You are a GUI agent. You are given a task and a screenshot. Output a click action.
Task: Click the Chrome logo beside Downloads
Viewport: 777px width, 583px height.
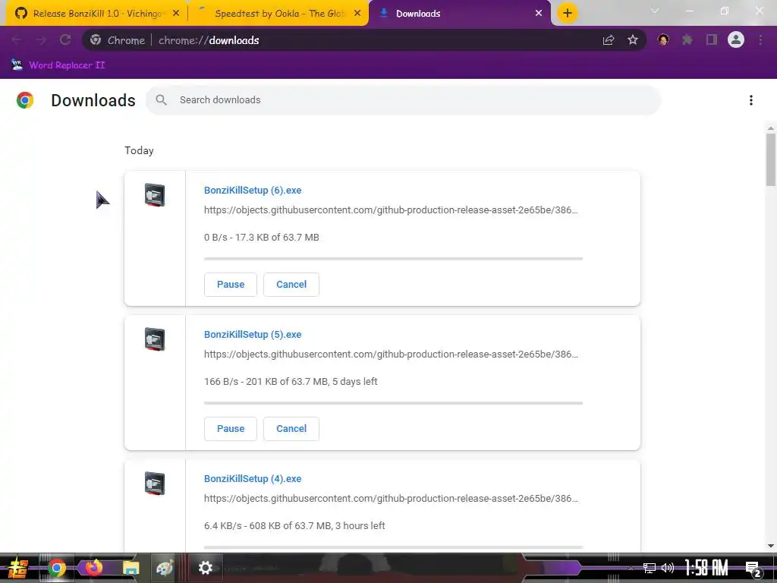(x=25, y=100)
